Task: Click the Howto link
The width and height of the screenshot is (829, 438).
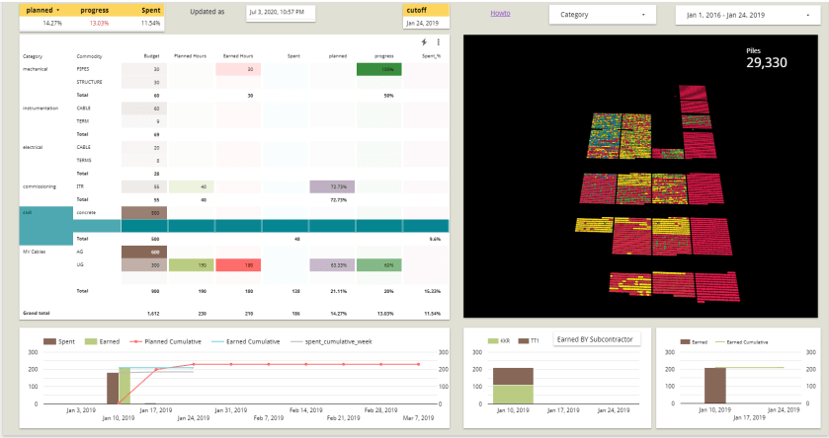Action: coord(500,13)
